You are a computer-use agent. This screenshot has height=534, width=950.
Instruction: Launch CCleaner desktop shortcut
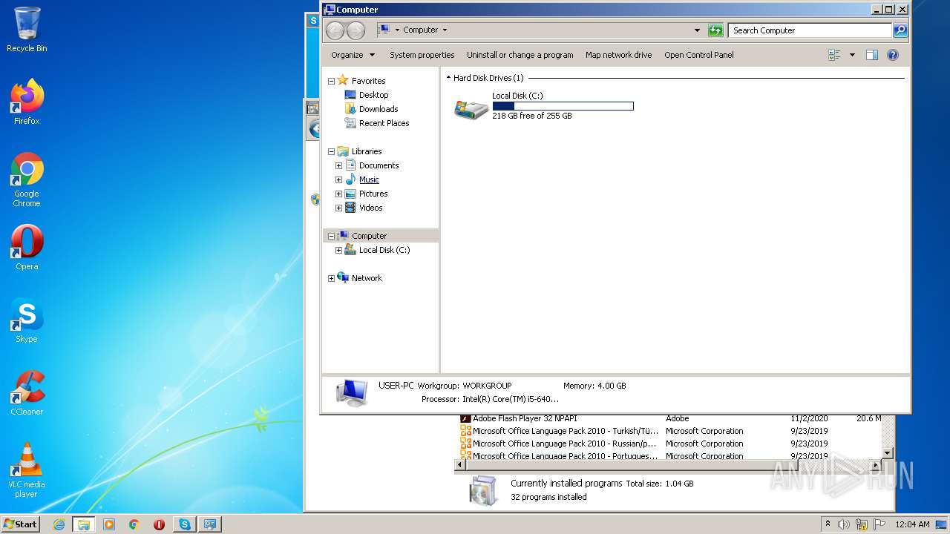click(x=27, y=393)
